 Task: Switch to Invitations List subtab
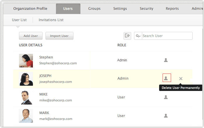51,20
